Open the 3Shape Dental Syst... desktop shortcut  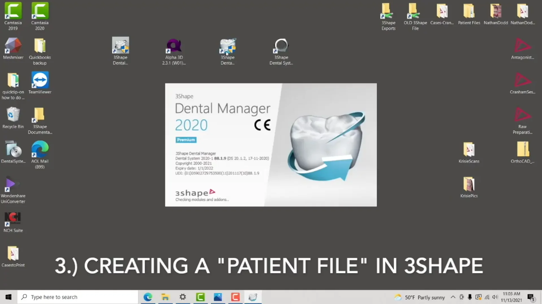(x=281, y=51)
